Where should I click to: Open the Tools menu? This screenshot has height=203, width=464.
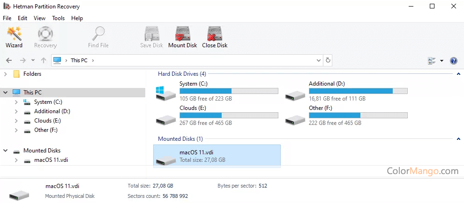click(59, 18)
